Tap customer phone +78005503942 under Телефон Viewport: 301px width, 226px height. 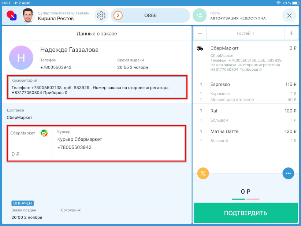pyautogui.click(x=56, y=67)
